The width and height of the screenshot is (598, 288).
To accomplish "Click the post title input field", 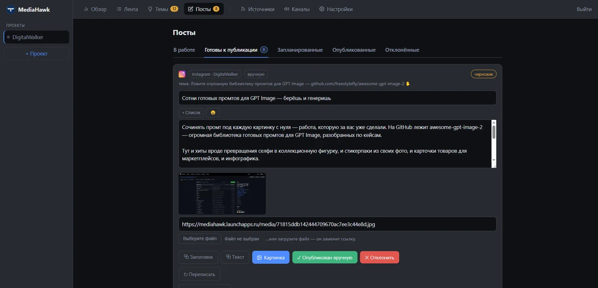I will click(337, 98).
